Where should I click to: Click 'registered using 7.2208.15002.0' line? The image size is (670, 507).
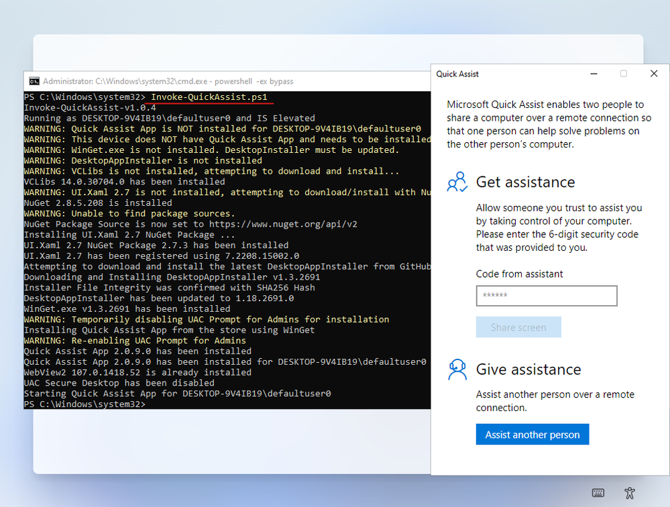pyautogui.click(x=162, y=256)
